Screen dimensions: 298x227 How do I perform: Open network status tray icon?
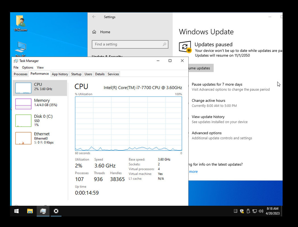coord(255,211)
